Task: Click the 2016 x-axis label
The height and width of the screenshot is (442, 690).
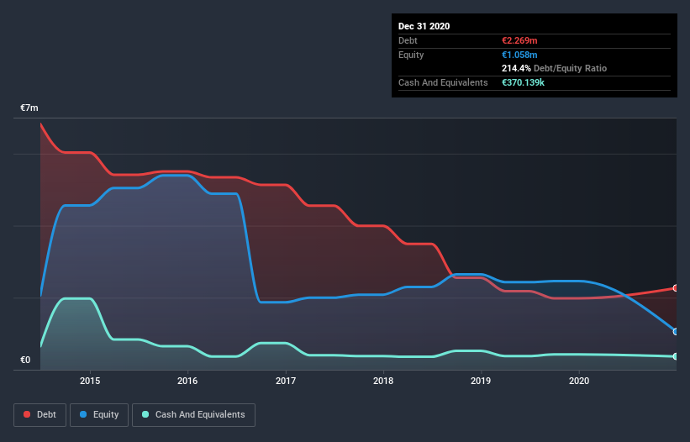Action: pyautogui.click(x=187, y=381)
